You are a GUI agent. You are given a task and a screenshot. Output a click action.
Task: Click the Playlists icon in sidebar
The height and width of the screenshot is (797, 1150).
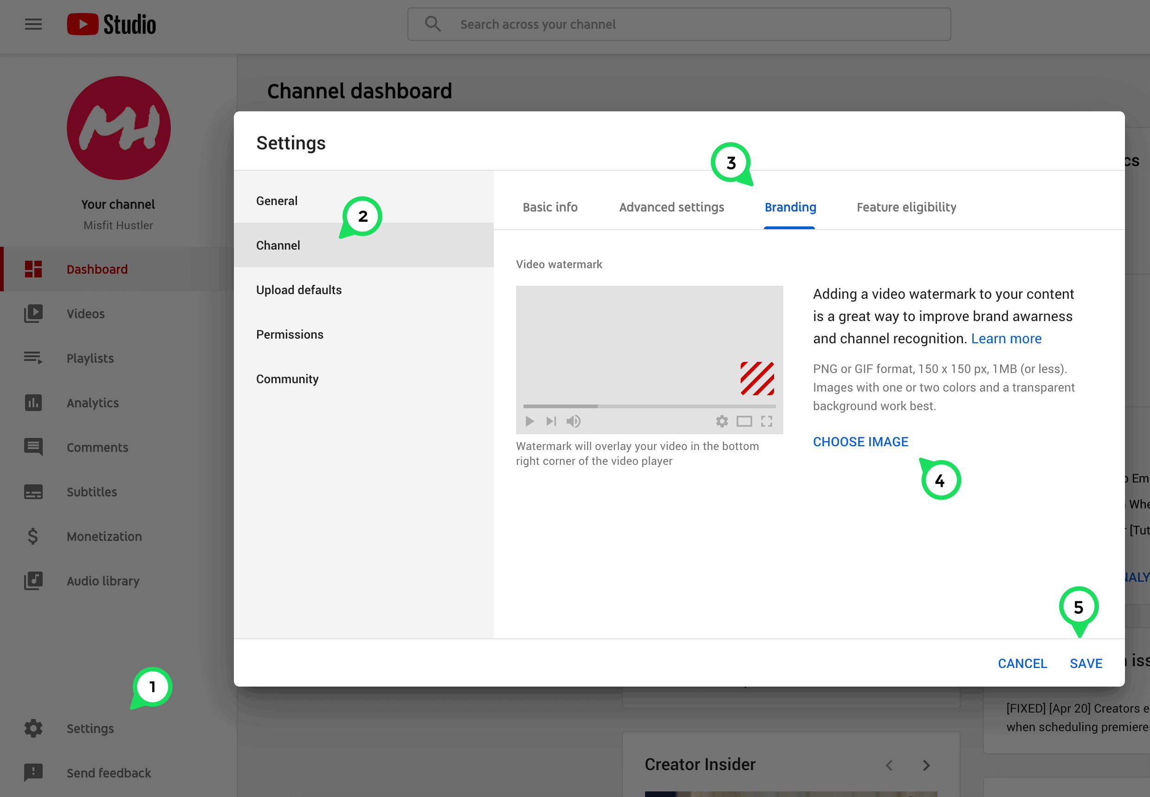click(x=32, y=357)
